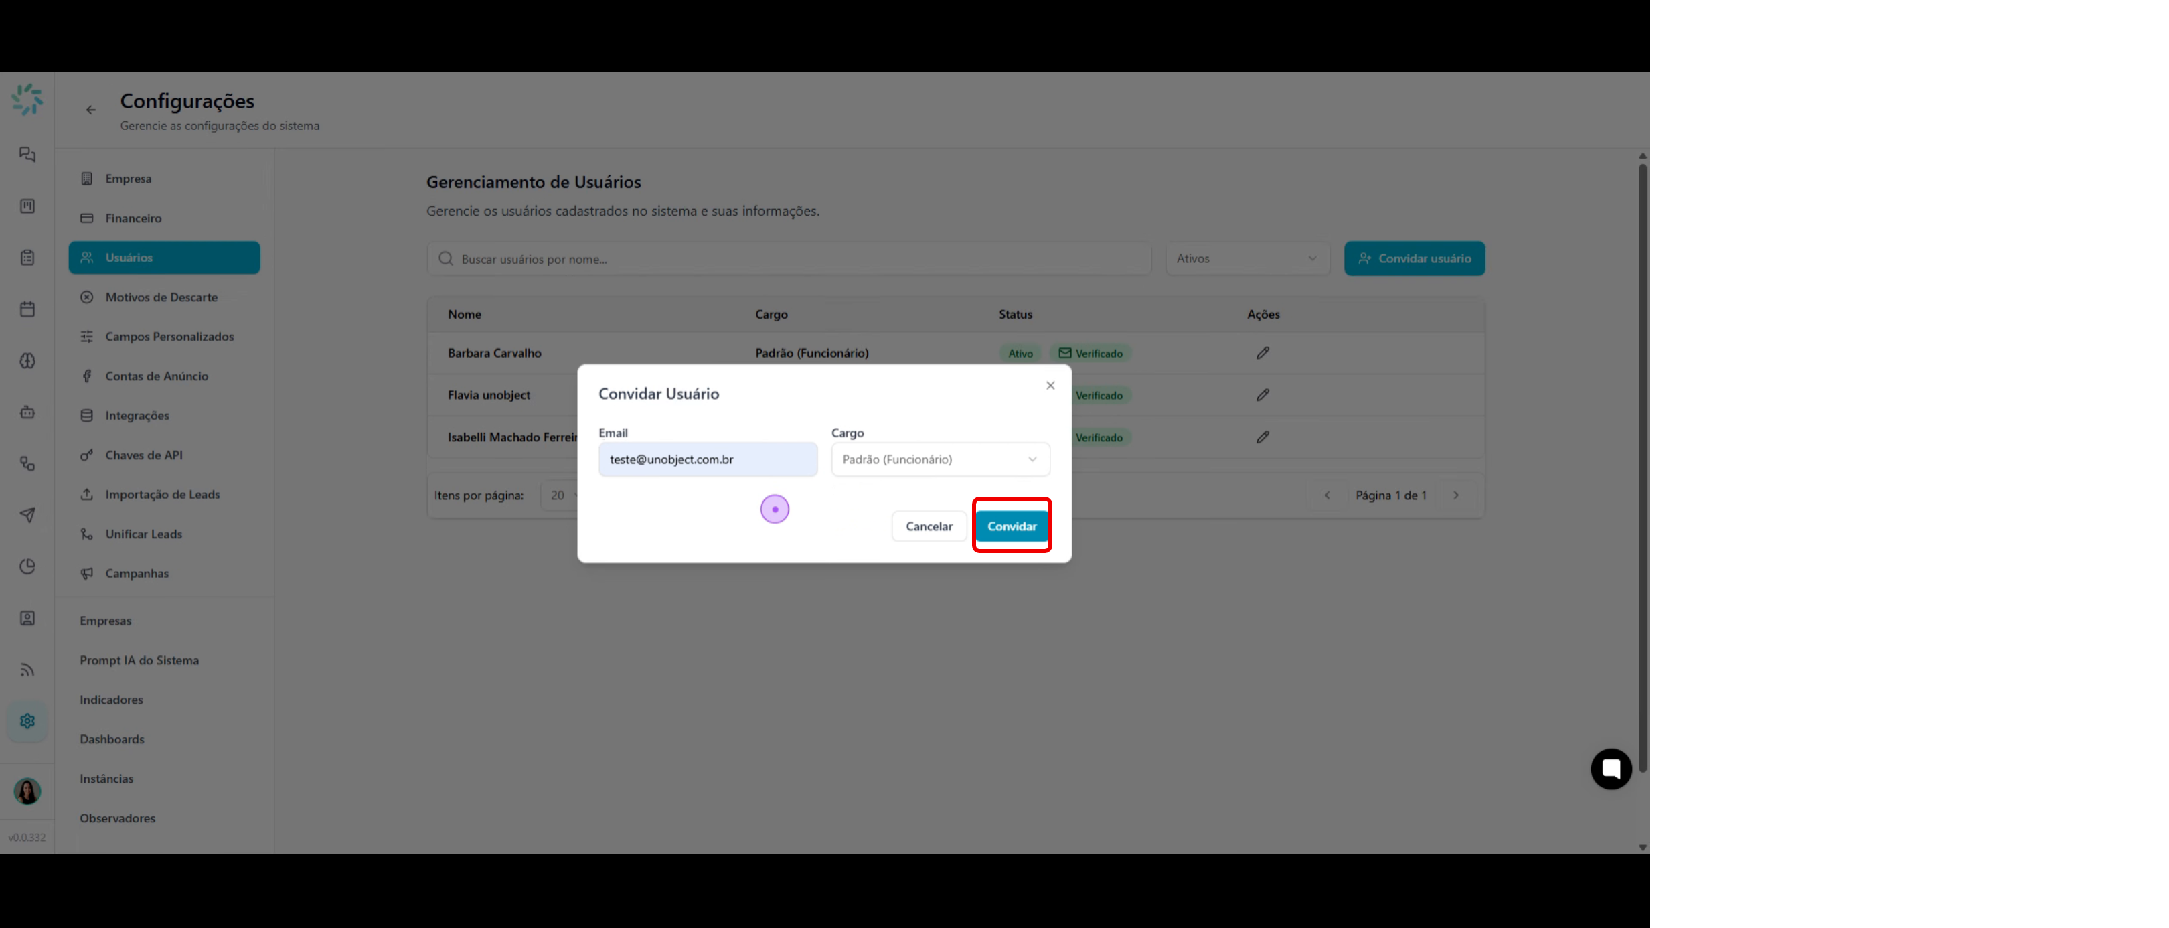This screenshot has height=928, width=2169.
Task: Open clipboard tasks icon in sidebar
Action: 27,258
